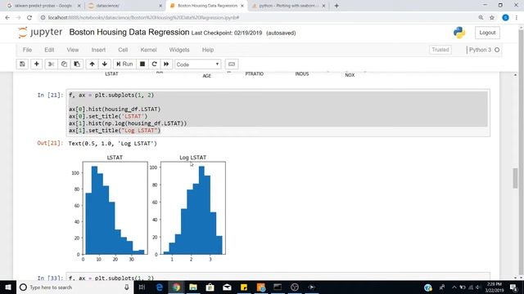Open the command palette keyboard icon
524x294 pixels.
(232, 64)
